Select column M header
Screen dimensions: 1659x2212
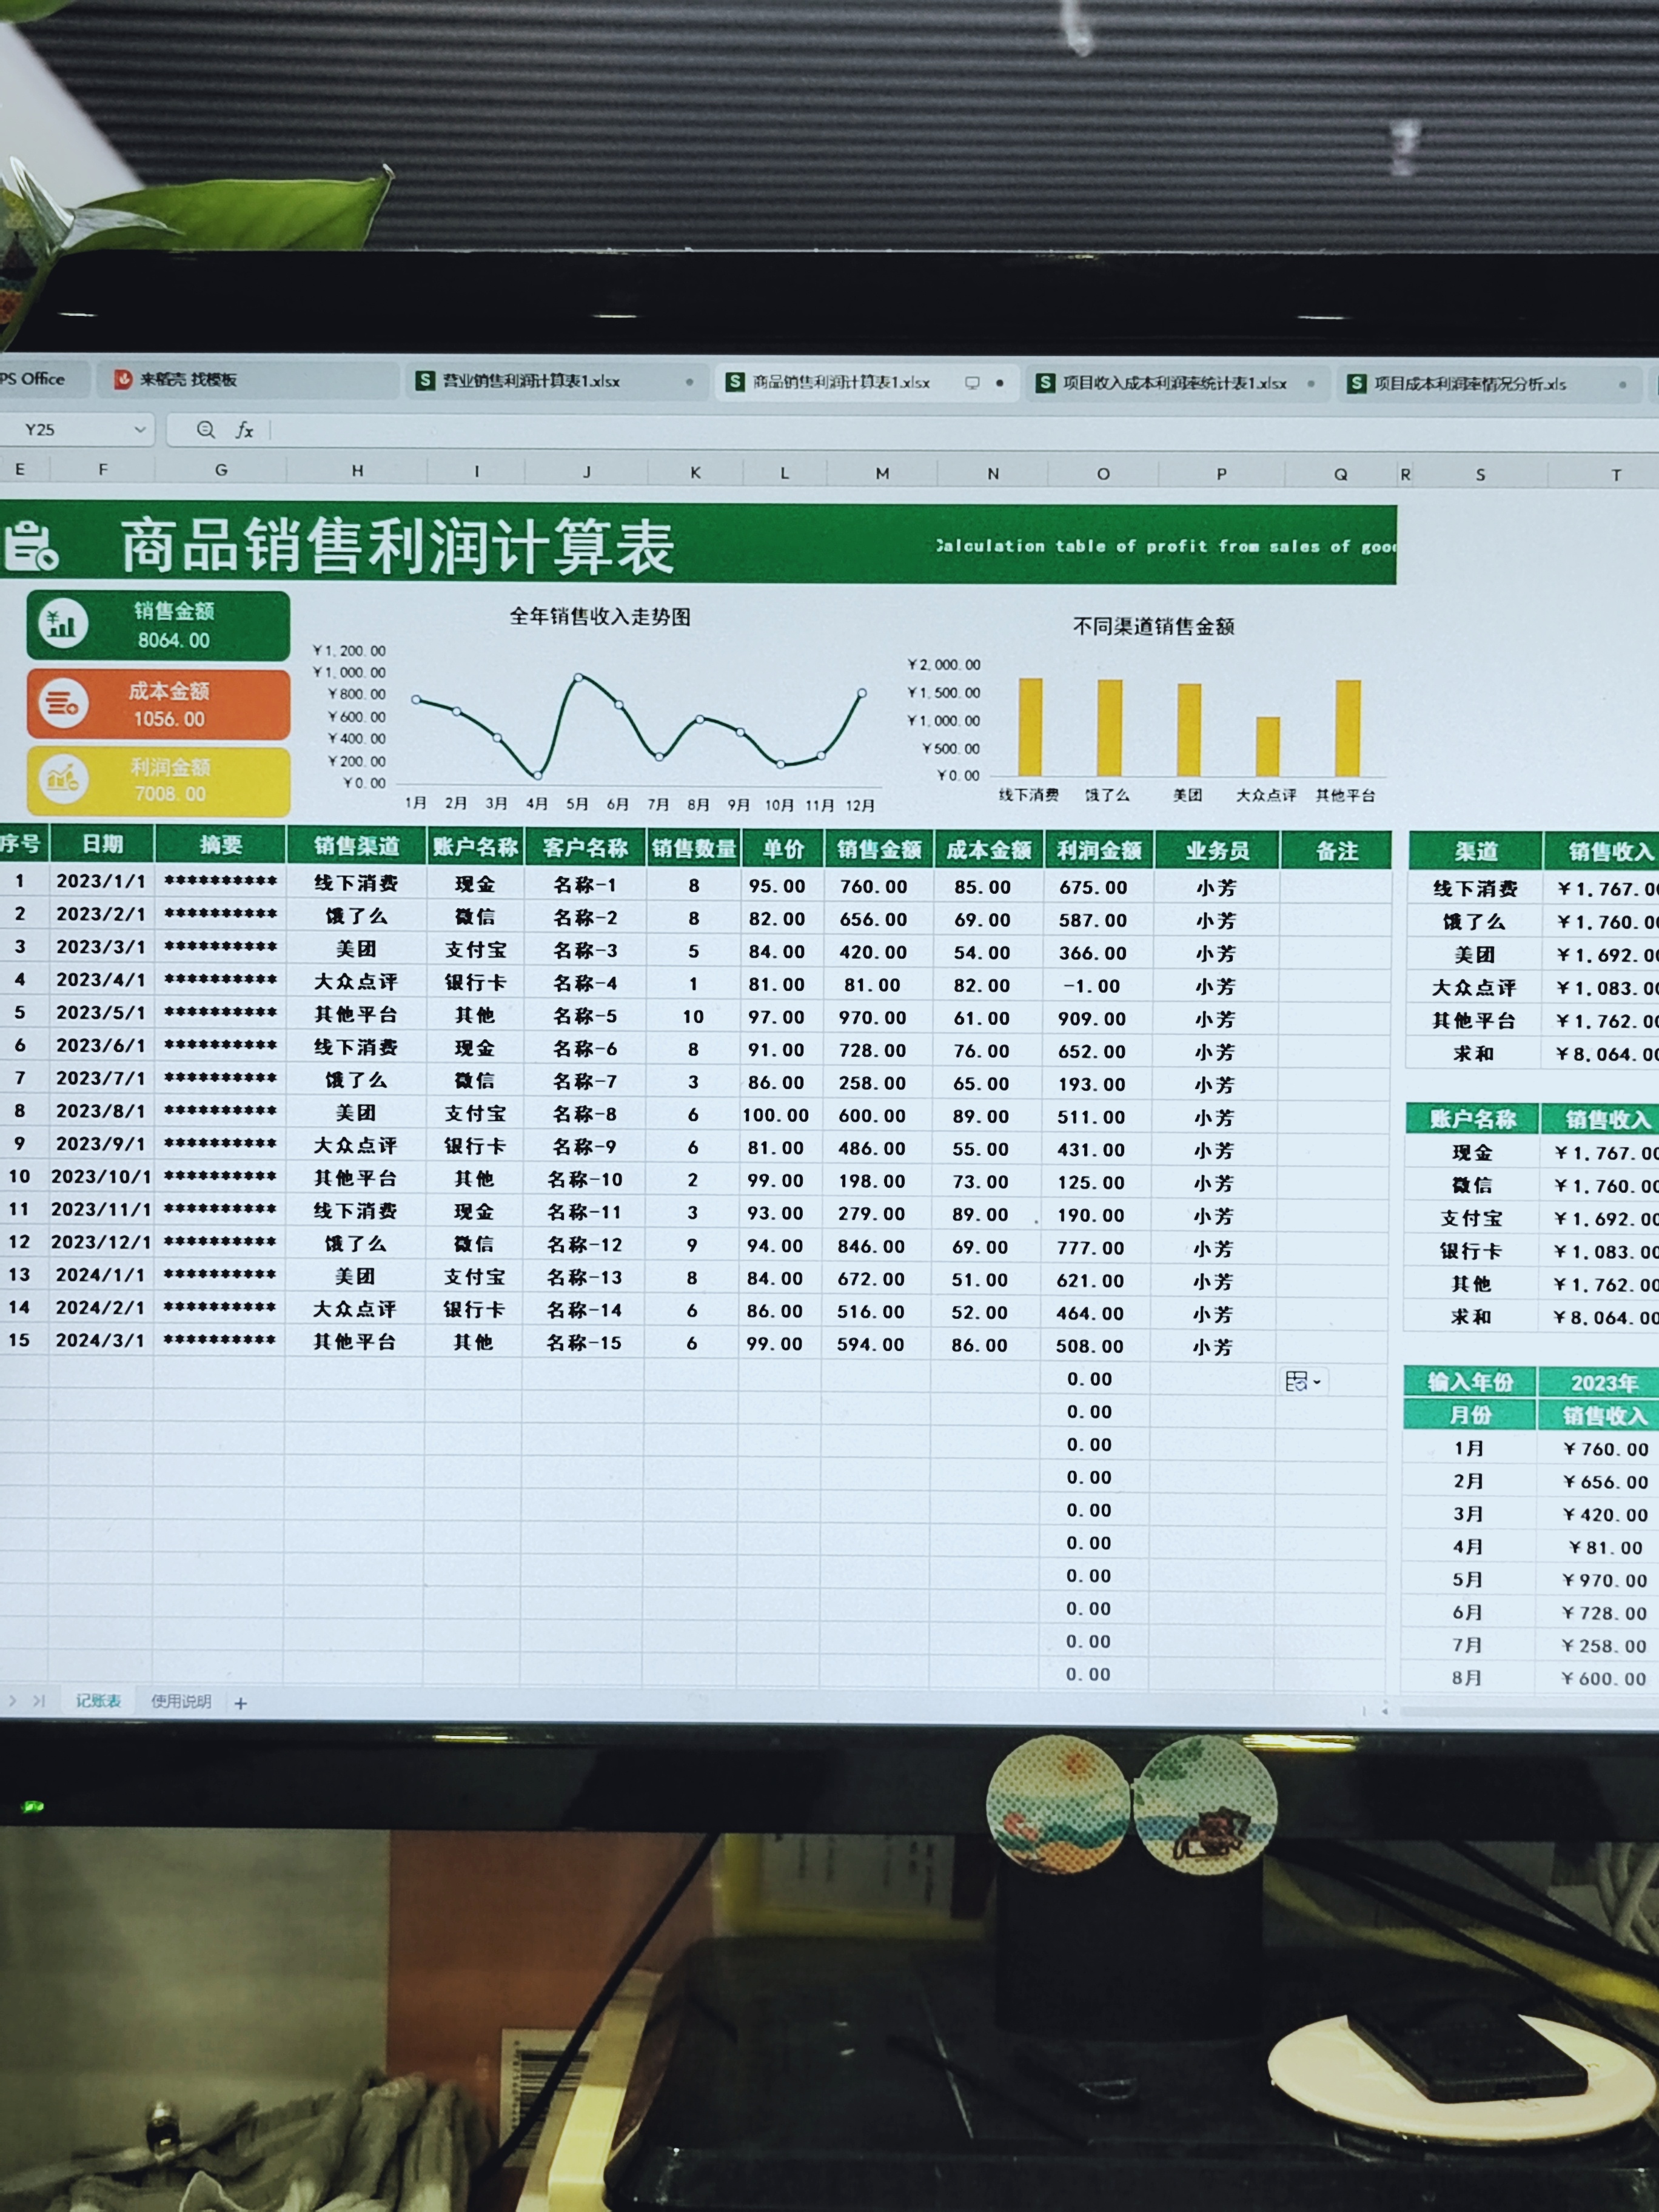tap(882, 473)
